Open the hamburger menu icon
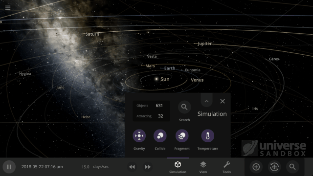This screenshot has height=176, width=313. tap(8, 8)
